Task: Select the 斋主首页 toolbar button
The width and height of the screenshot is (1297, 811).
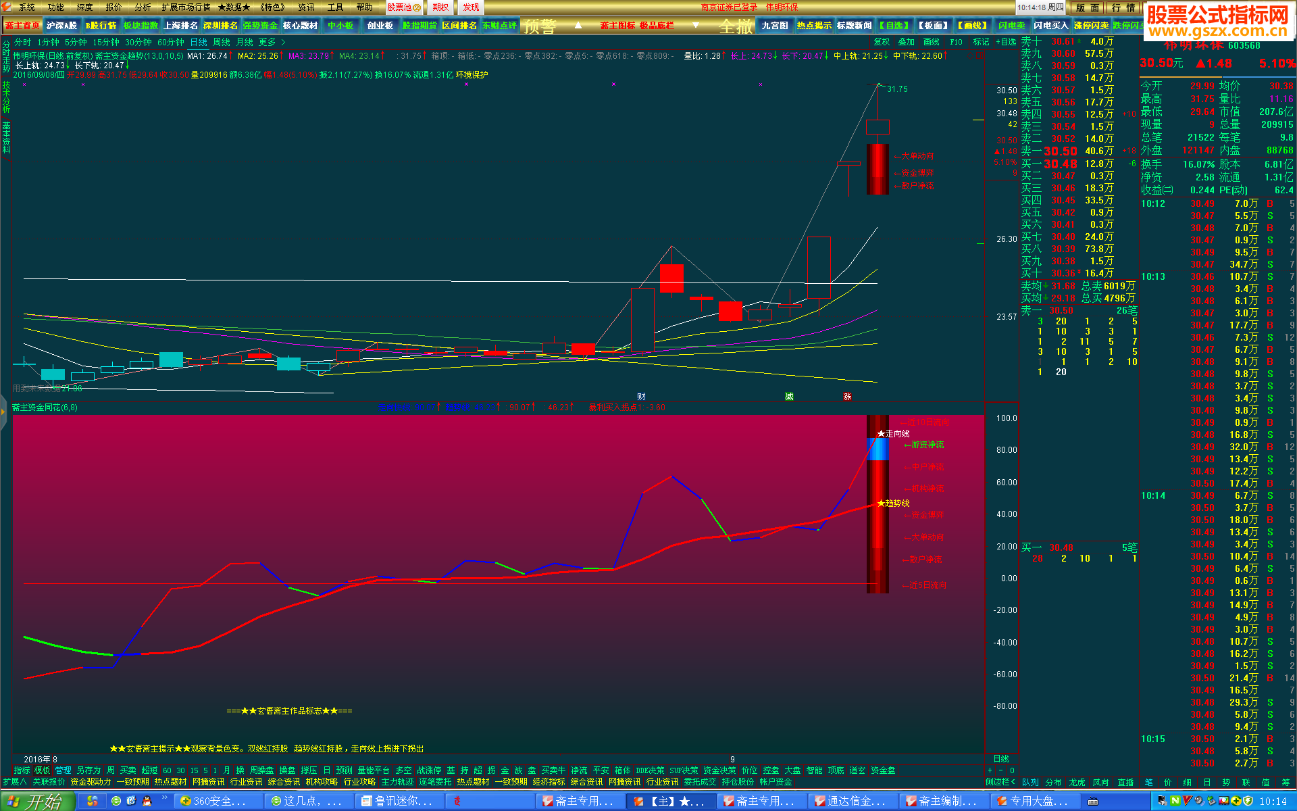Action: tap(22, 26)
